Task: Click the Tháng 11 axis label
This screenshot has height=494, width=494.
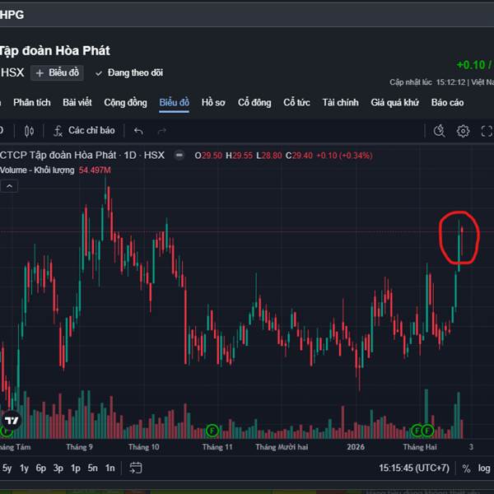Action: click(217, 447)
